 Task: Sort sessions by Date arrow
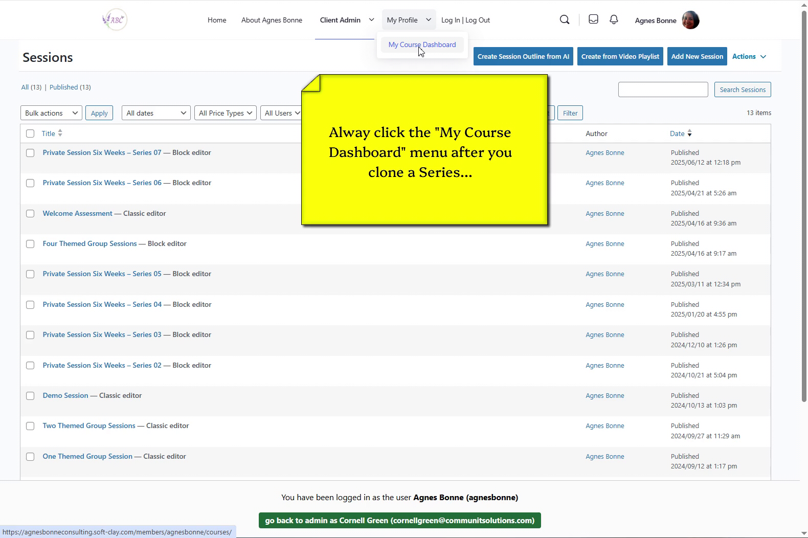(689, 133)
